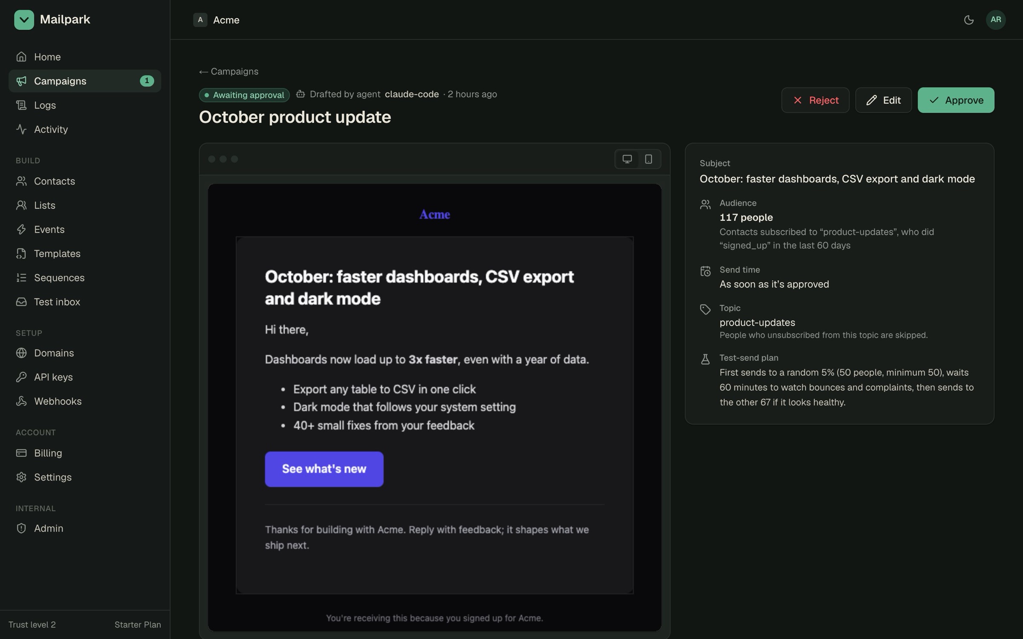Image resolution: width=1023 pixels, height=639 pixels.
Task: Click the Test-send plan flask icon
Action: (x=705, y=360)
